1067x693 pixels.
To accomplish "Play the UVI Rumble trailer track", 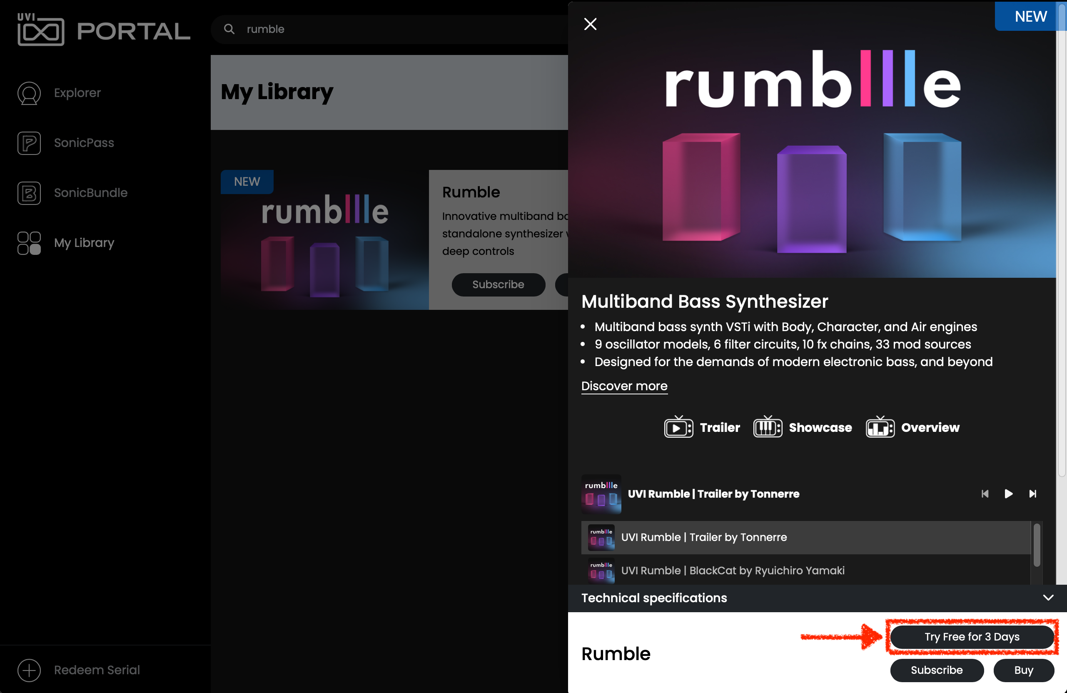I will pos(1008,494).
